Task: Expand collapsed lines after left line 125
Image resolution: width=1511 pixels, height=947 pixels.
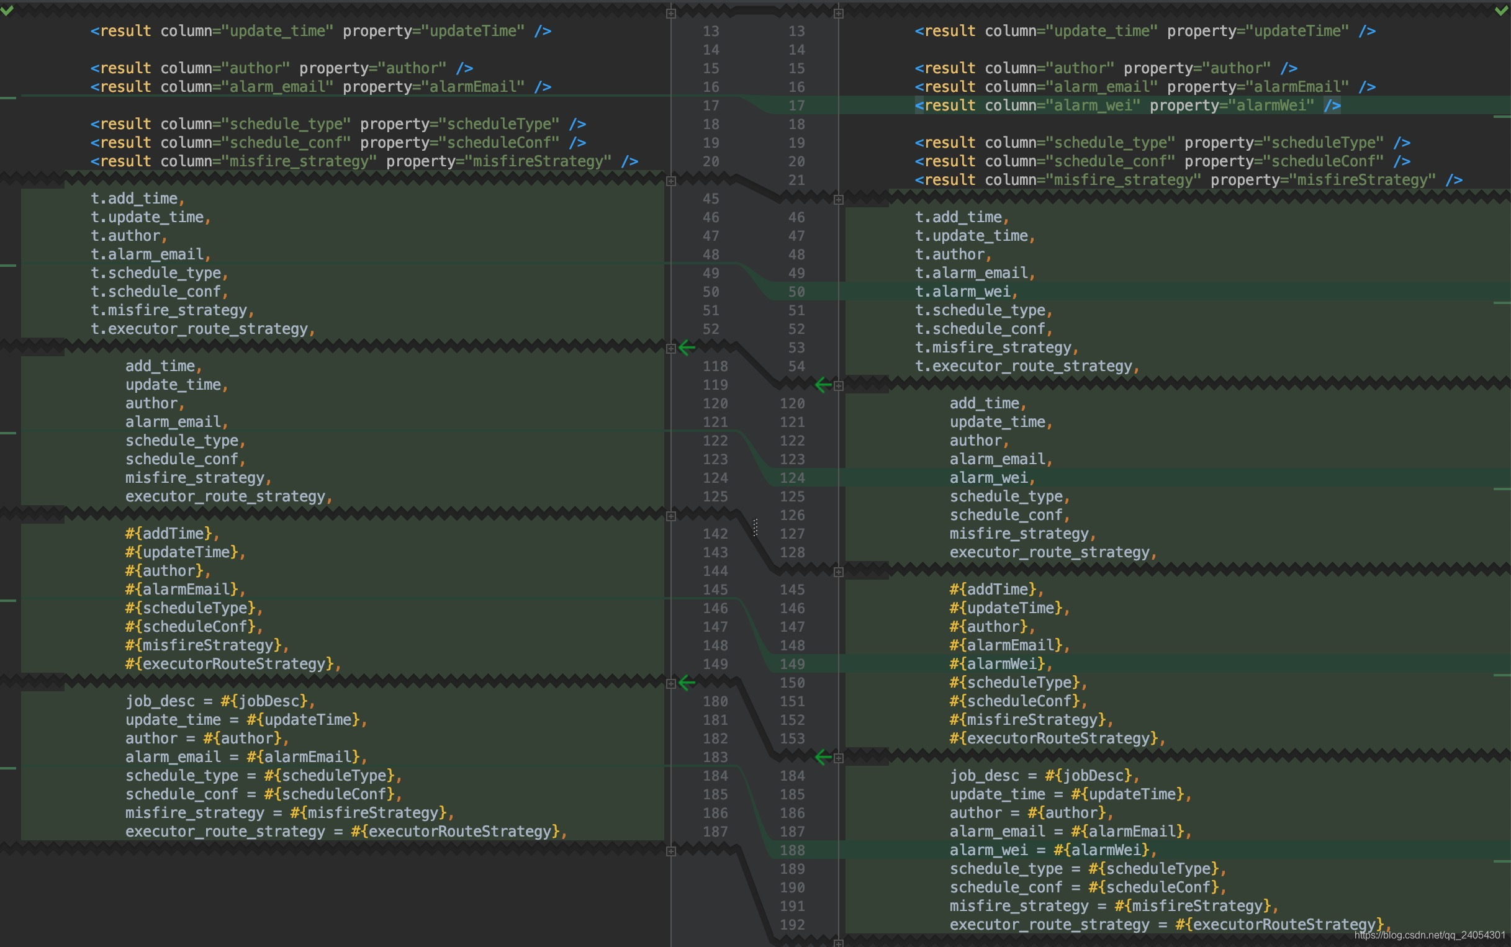Action: [671, 516]
